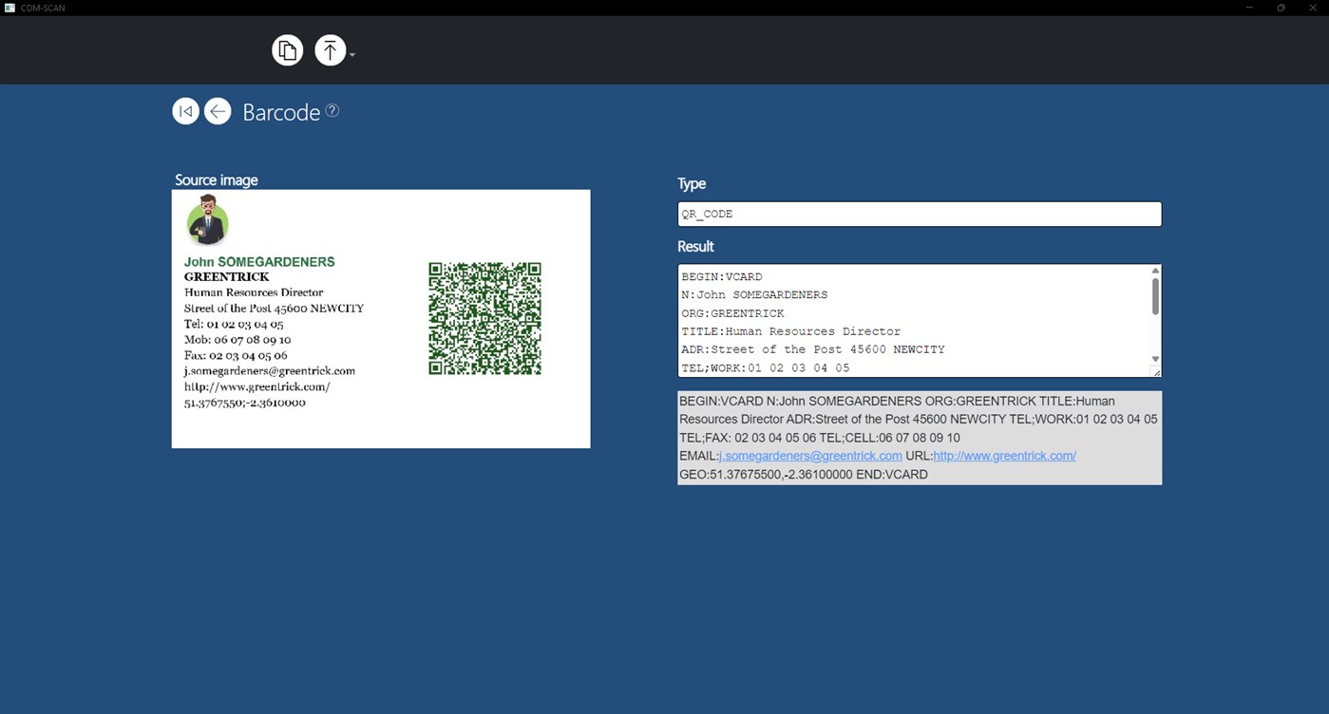Image resolution: width=1329 pixels, height=714 pixels.
Task: Click the avatar picture on the card
Action: [x=207, y=221]
